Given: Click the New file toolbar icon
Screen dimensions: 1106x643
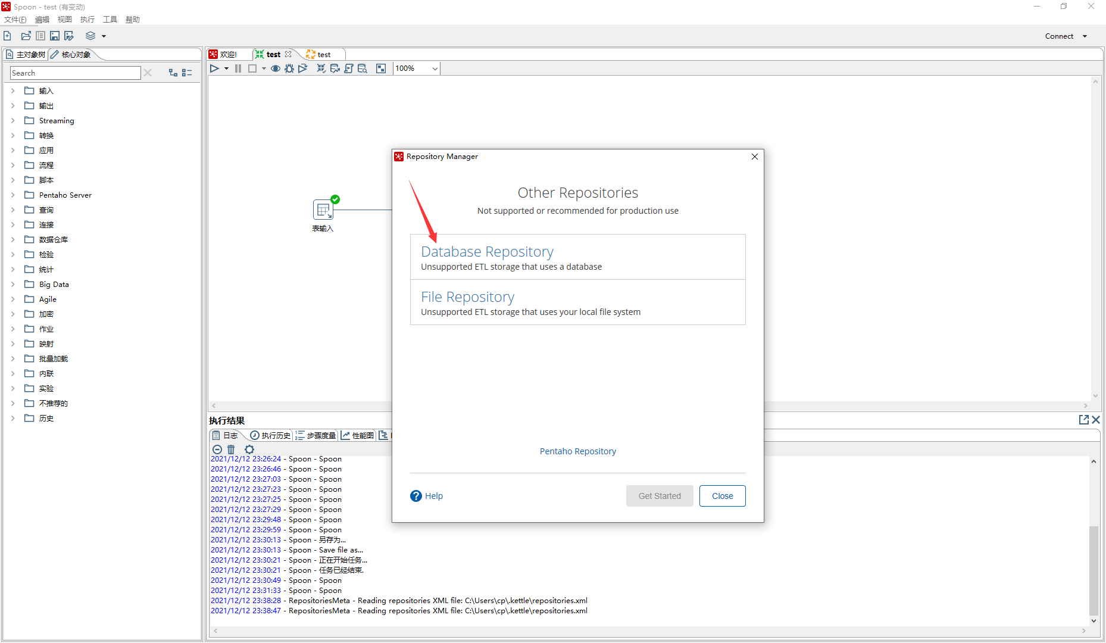Looking at the screenshot, I should 8,36.
